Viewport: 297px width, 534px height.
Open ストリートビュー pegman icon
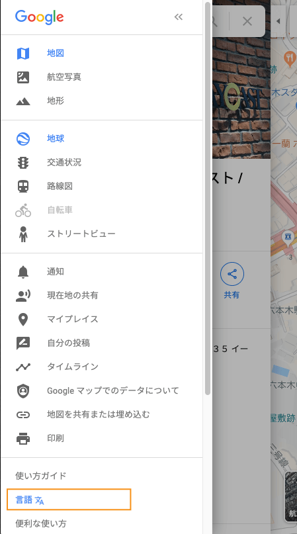(23, 234)
